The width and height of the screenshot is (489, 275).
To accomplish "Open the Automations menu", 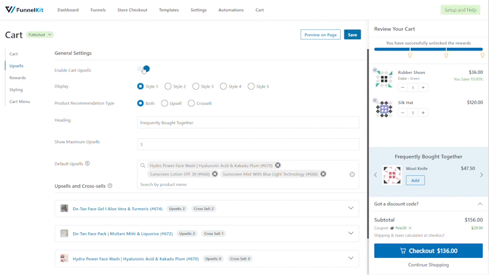I will coord(231,10).
